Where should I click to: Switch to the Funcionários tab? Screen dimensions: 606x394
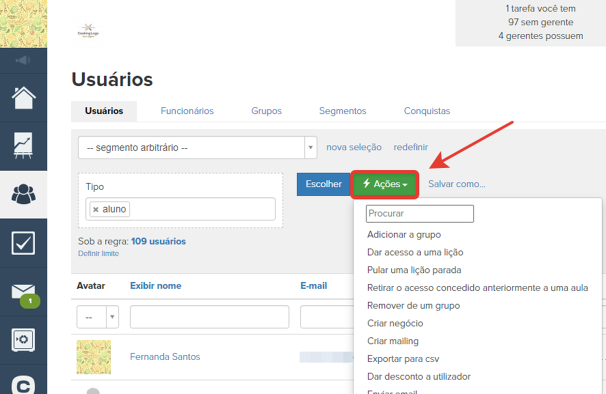[187, 111]
